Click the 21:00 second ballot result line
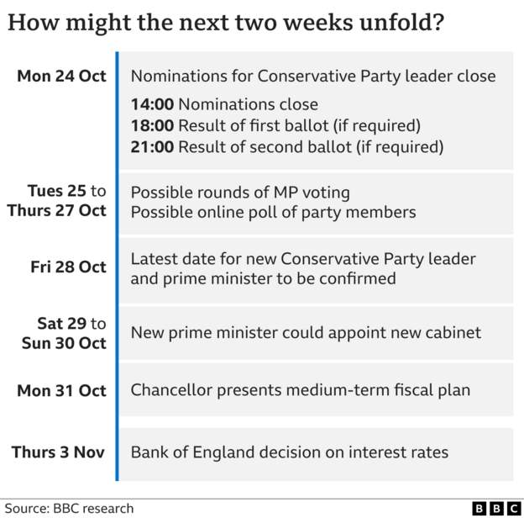 point(287,147)
